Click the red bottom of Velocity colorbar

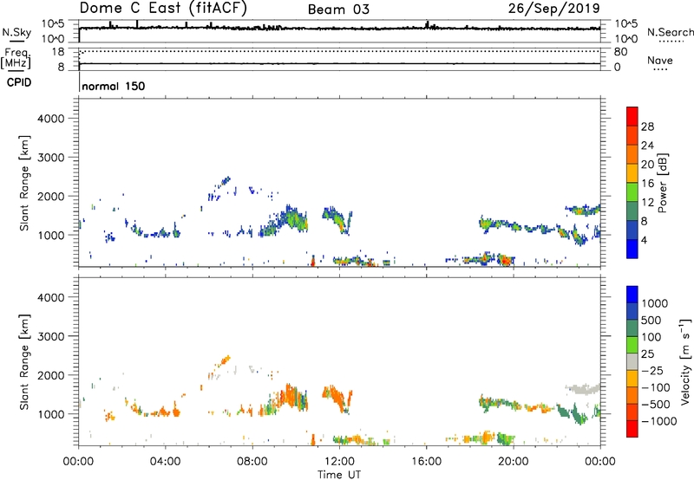632,429
